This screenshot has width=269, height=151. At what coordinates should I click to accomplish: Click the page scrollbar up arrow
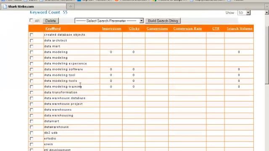pos(267,12)
